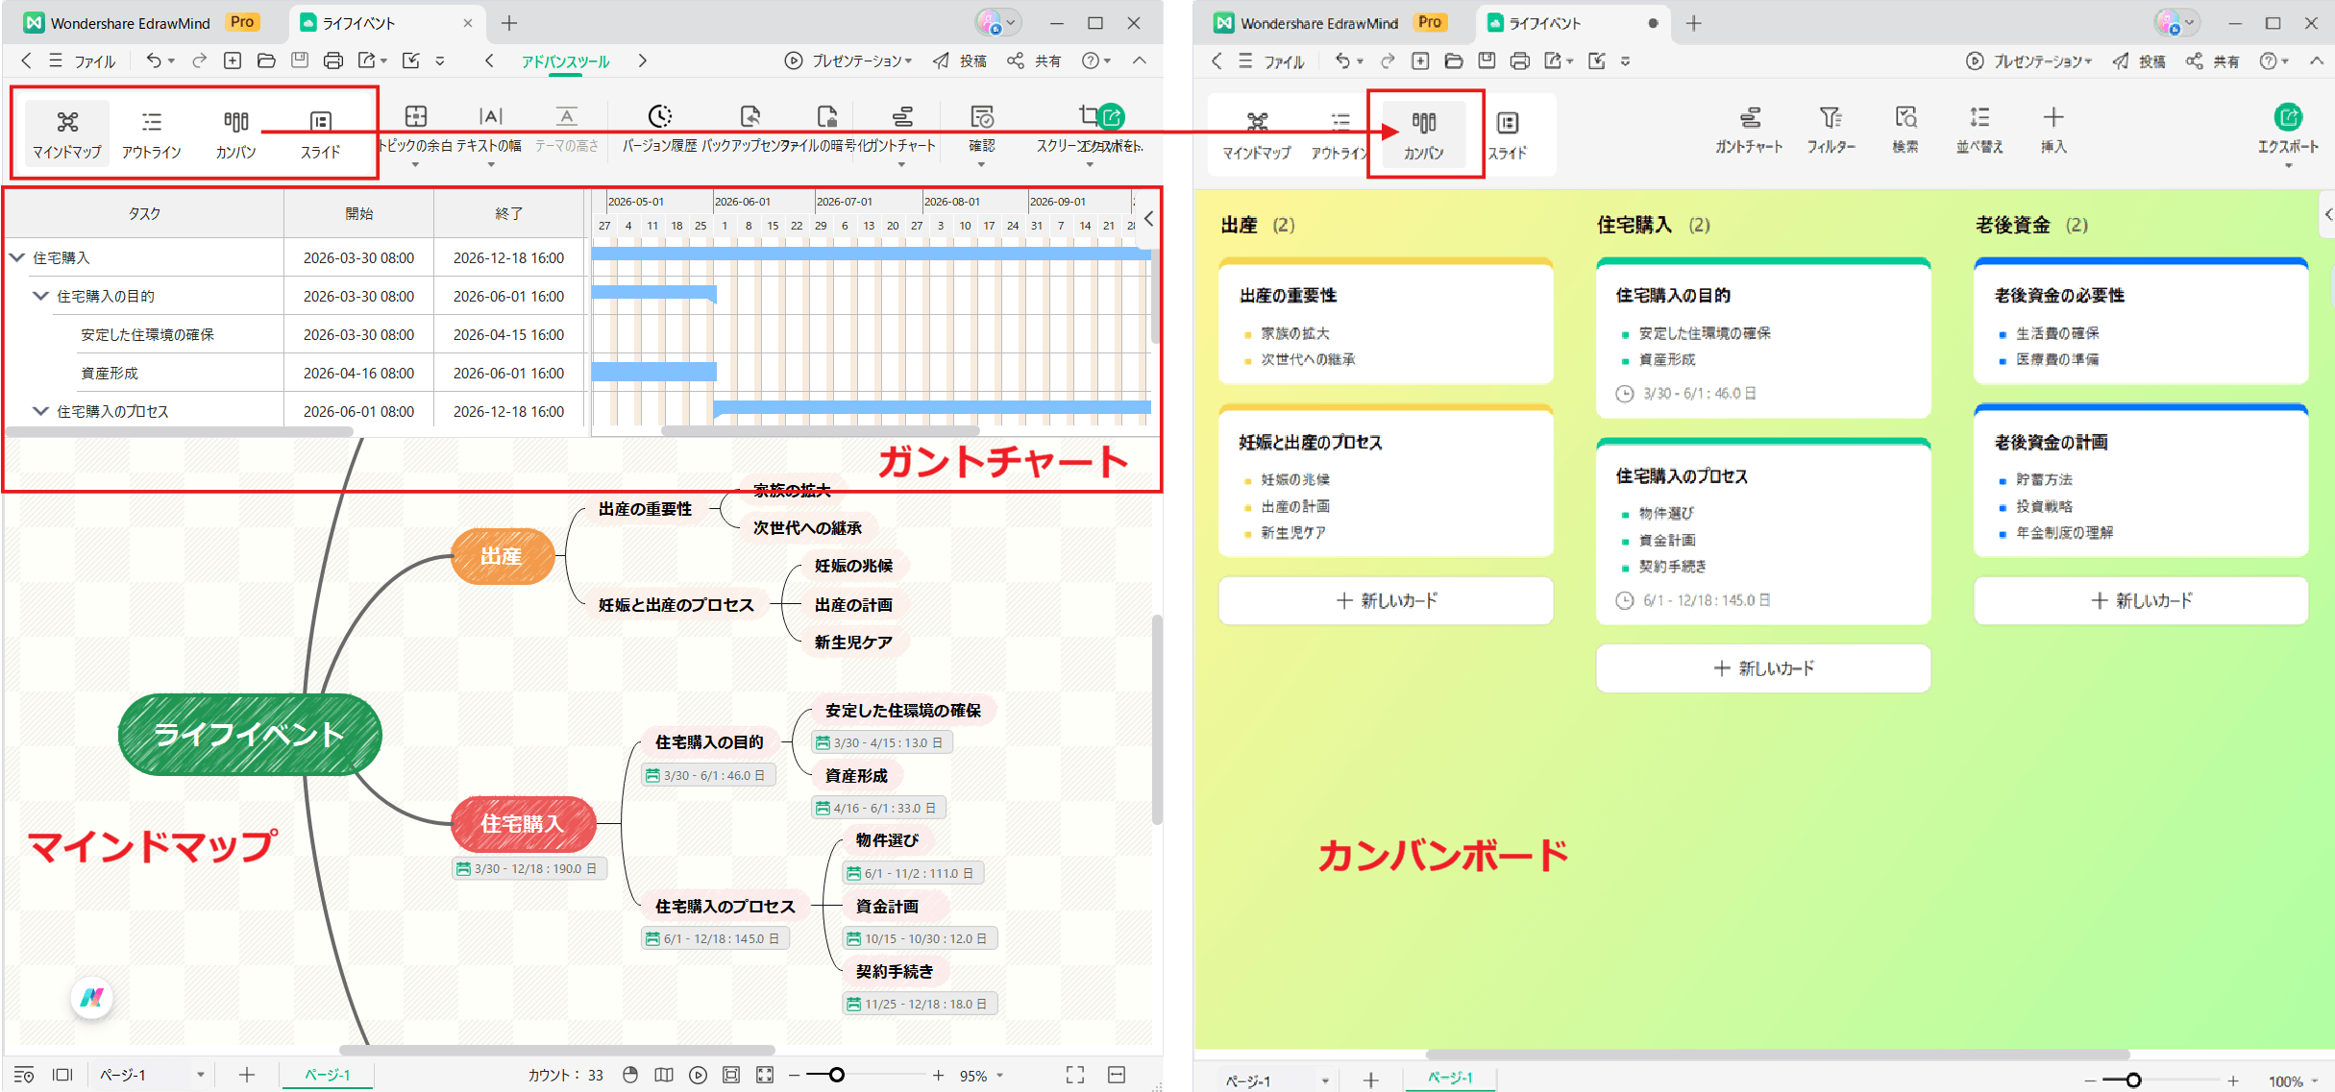Toggle fullscreen mode from the status bar
The height and width of the screenshot is (1092, 2335).
(1075, 1075)
